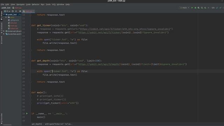
Task: Toggle the Project tool window side tab
Action: coord(1,15)
